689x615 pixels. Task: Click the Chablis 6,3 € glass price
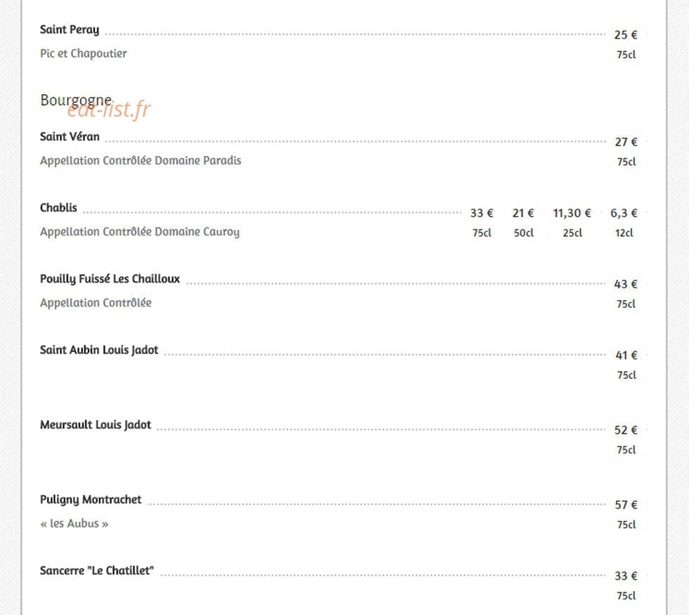[624, 214]
